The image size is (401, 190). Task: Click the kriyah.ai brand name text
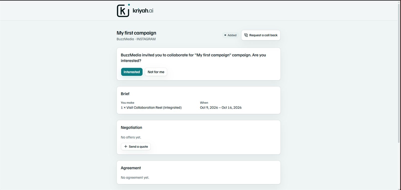pos(143,10)
